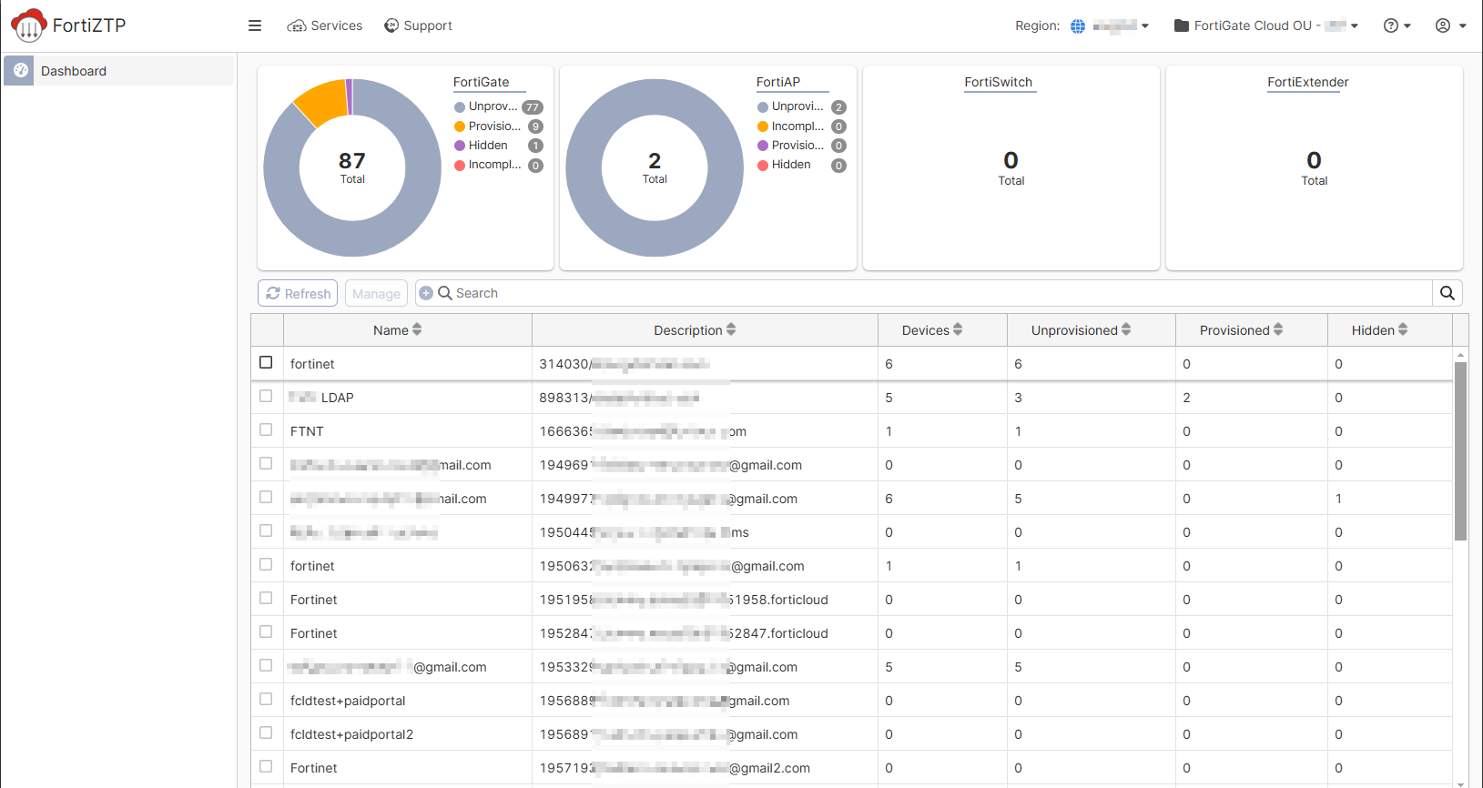Open the Services menu

325,25
